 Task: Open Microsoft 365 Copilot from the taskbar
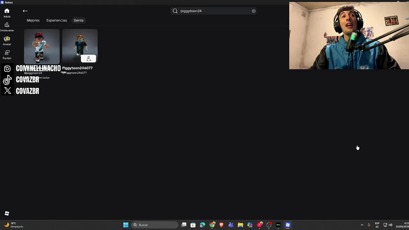point(250,225)
